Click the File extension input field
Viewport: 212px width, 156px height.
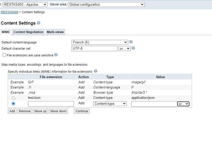[x=51, y=104]
